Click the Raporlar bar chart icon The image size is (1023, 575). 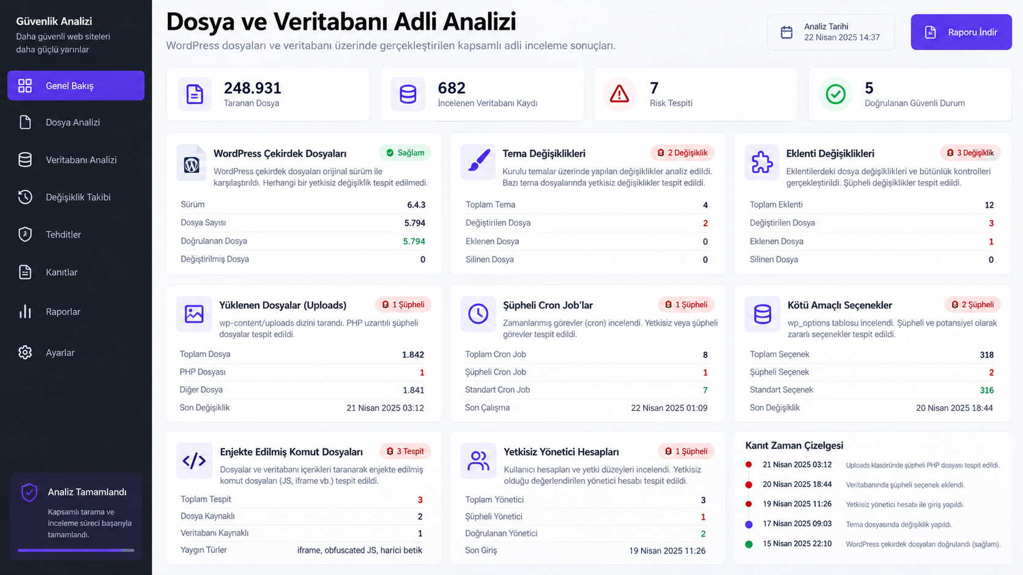25,312
